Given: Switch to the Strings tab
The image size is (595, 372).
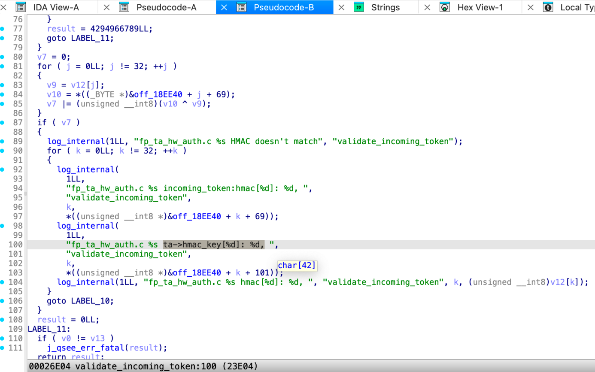Looking at the screenshot, I should pos(386,7).
